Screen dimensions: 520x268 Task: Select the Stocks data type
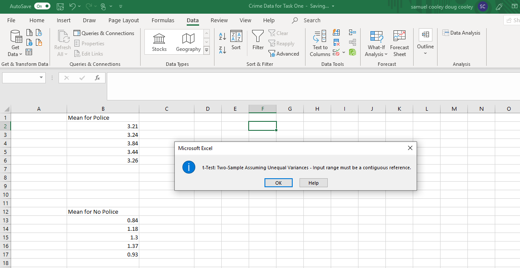click(x=159, y=41)
